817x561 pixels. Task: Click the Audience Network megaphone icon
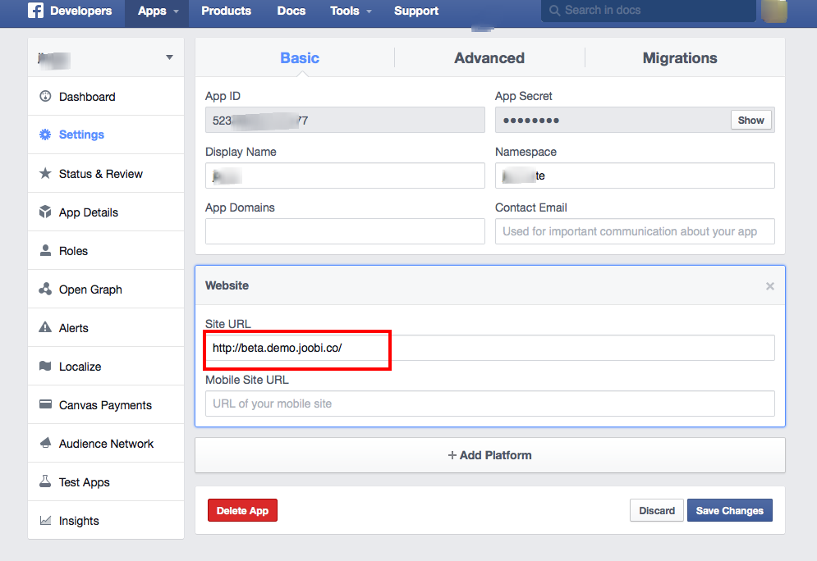[x=45, y=443]
